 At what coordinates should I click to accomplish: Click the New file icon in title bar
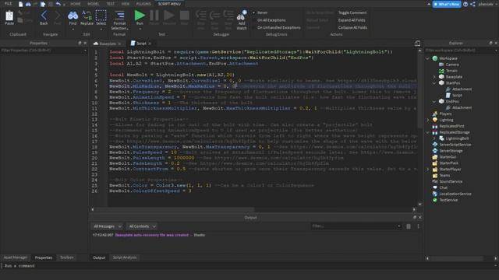coord(21,4)
